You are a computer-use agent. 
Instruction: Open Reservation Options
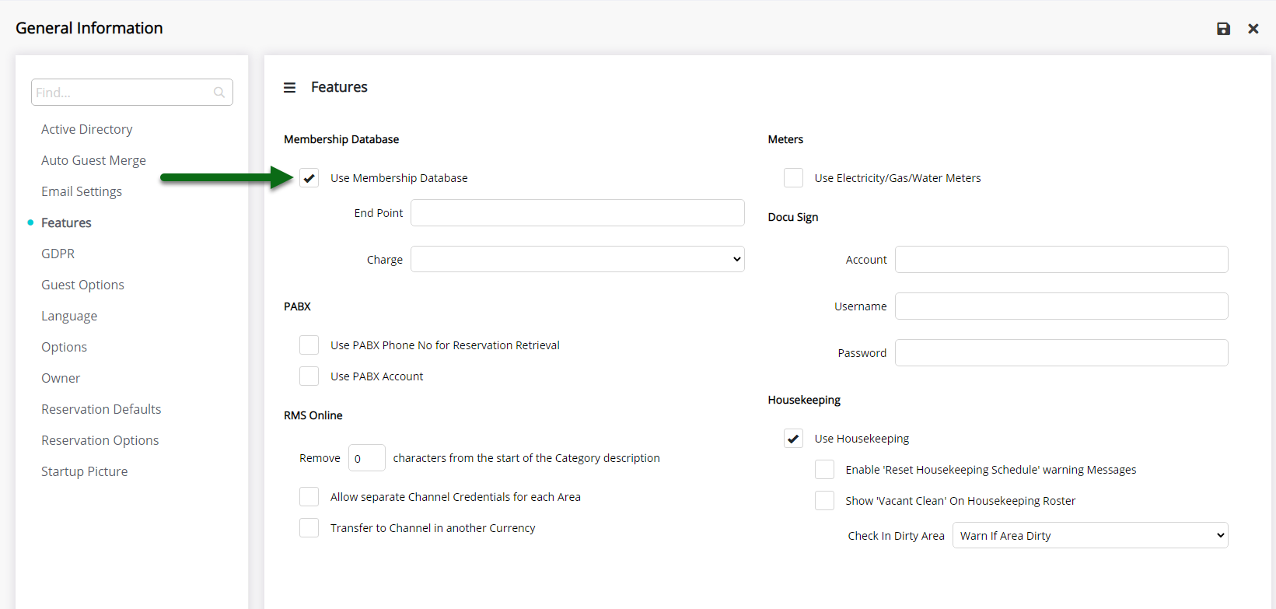click(100, 440)
